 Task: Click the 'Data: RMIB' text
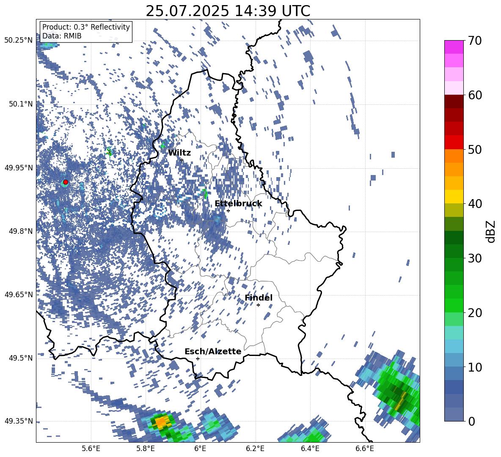pos(62,36)
